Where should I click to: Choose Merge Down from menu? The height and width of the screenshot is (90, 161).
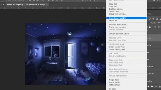(114, 80)
